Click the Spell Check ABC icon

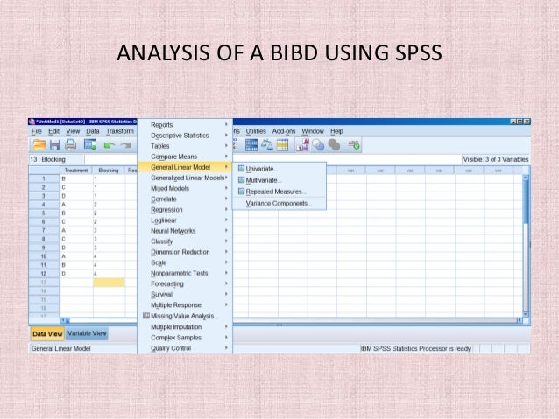pyautogui.click(x=354, y=144)
